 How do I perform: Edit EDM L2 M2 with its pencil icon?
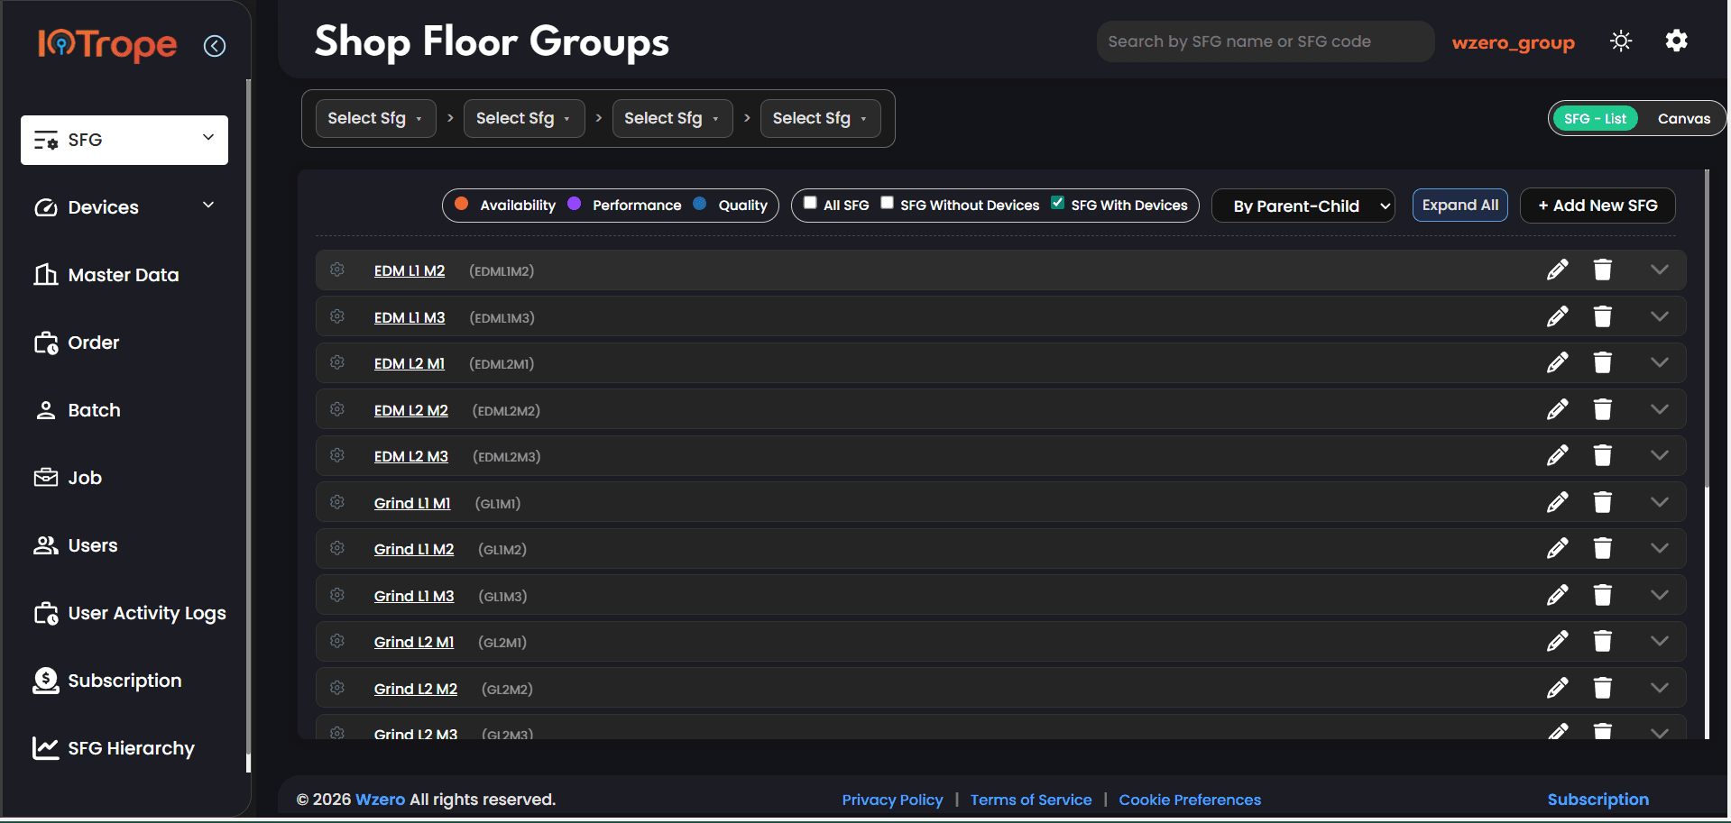tap(1557, 409)
